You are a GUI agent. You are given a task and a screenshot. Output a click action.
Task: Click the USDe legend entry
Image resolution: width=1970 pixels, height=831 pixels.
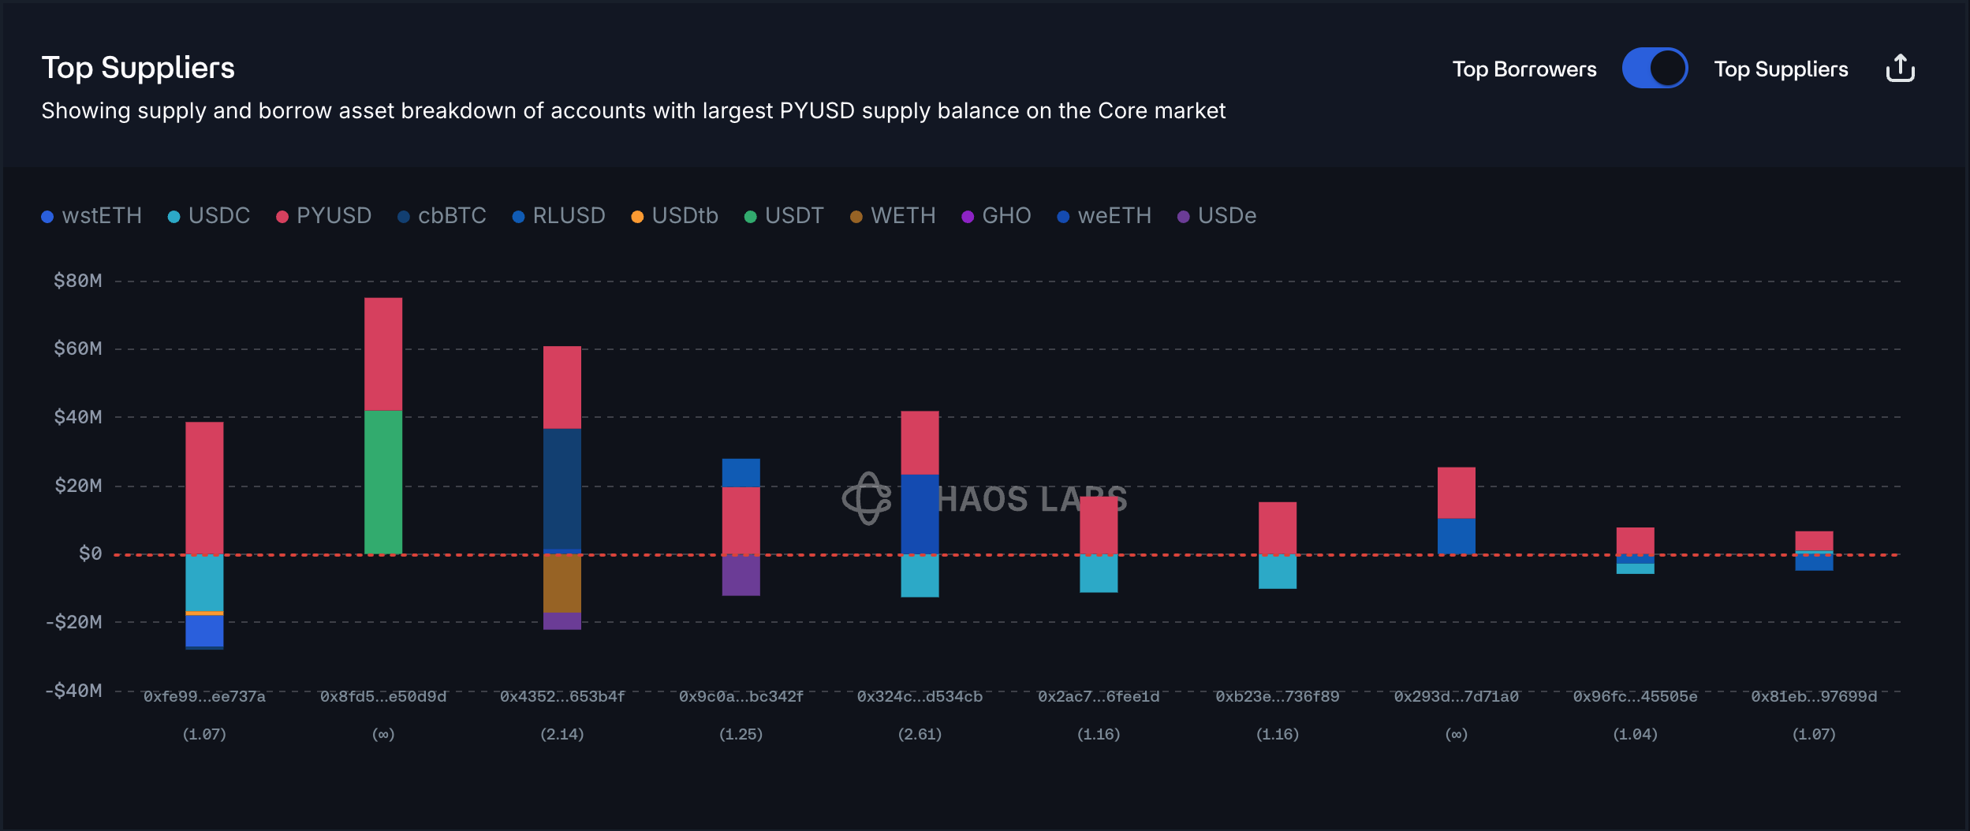[x=1217, y=216]
